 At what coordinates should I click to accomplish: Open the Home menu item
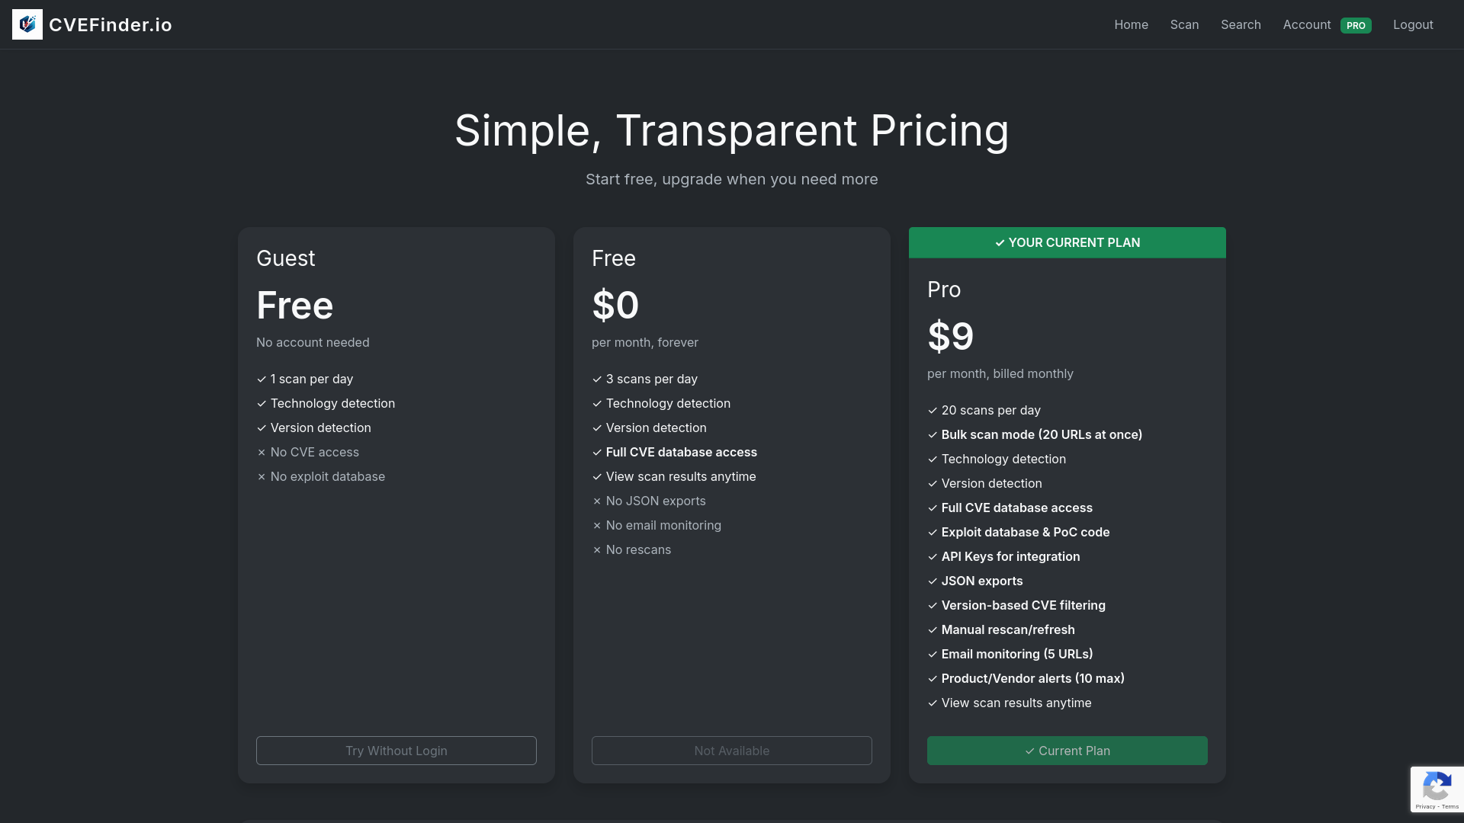pyautogui.click(x=1131, y=24)
